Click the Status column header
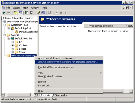 [x=130, y=26]
